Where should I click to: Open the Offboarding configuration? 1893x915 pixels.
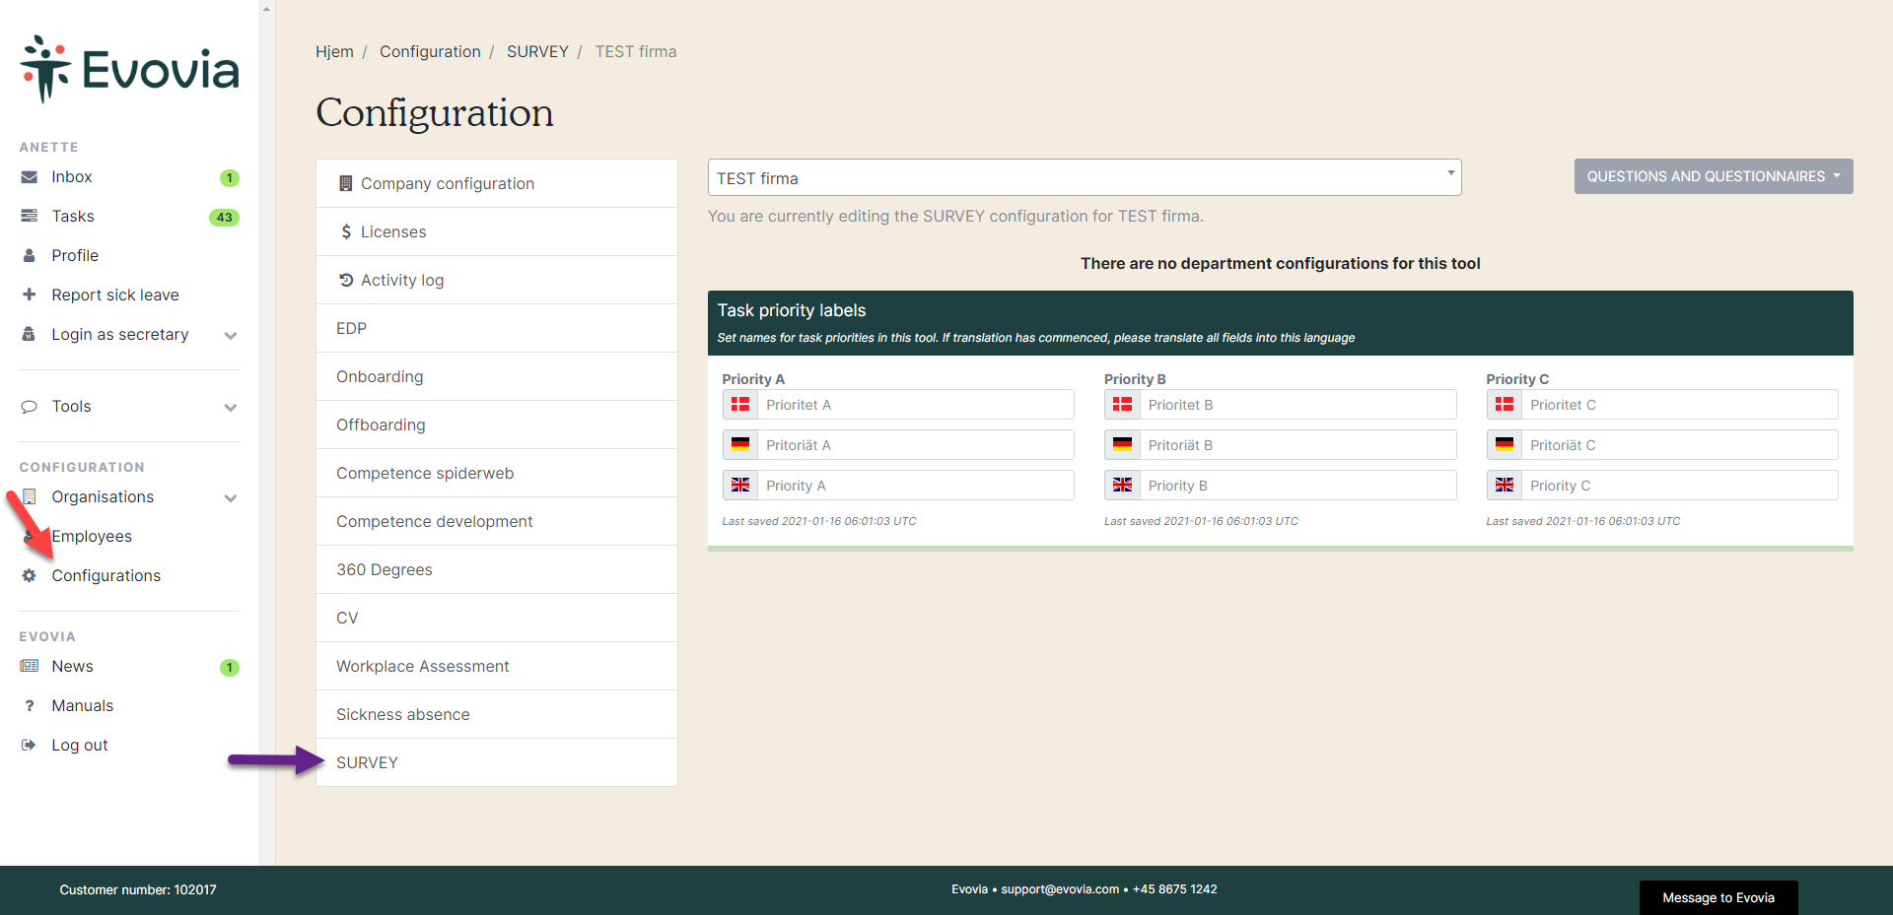click(497, 425)
